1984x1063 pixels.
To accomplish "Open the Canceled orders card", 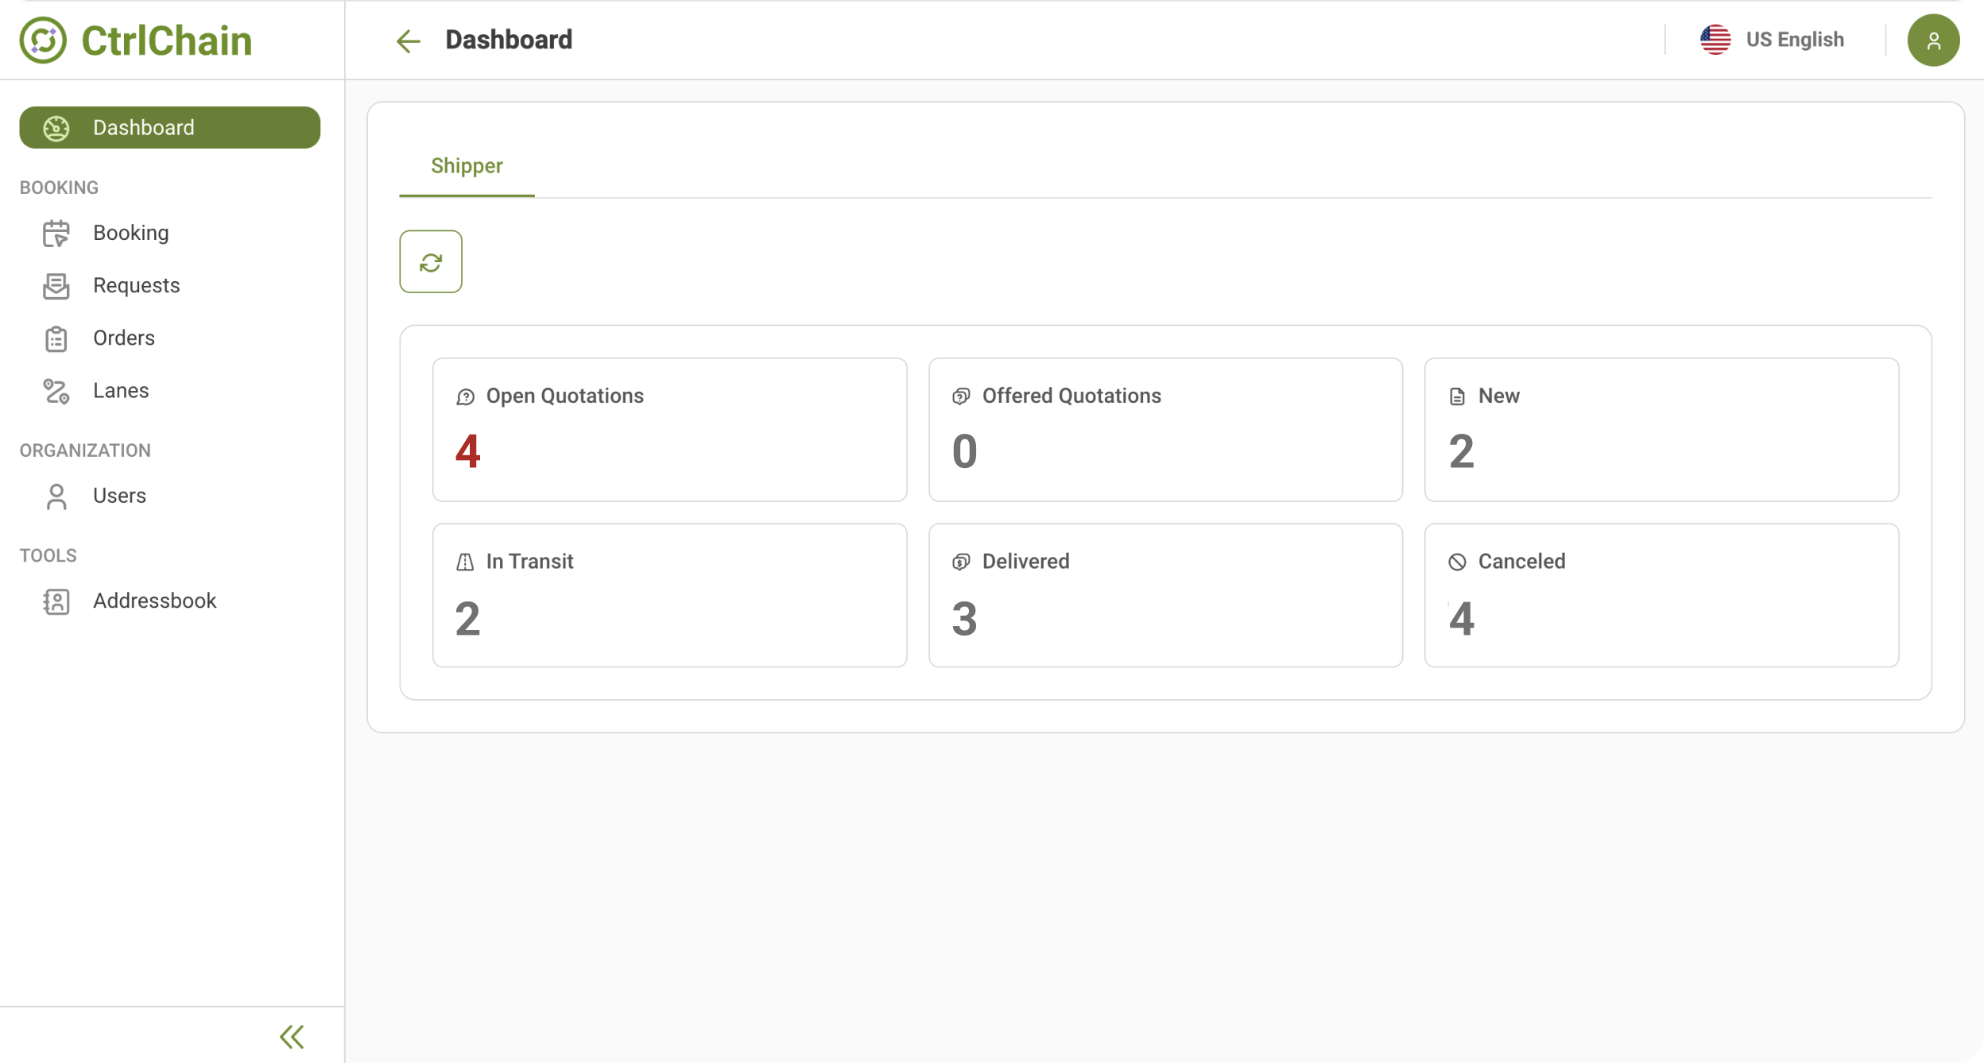I will coord(1660,594).
